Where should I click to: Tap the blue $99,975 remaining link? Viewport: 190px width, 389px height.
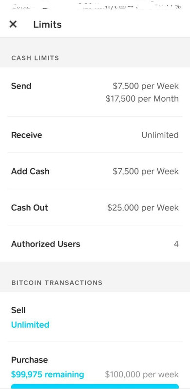(48, 374)
